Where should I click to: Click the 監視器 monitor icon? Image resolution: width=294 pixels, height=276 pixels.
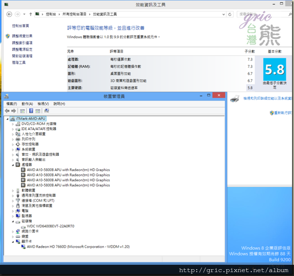(18, 216)
